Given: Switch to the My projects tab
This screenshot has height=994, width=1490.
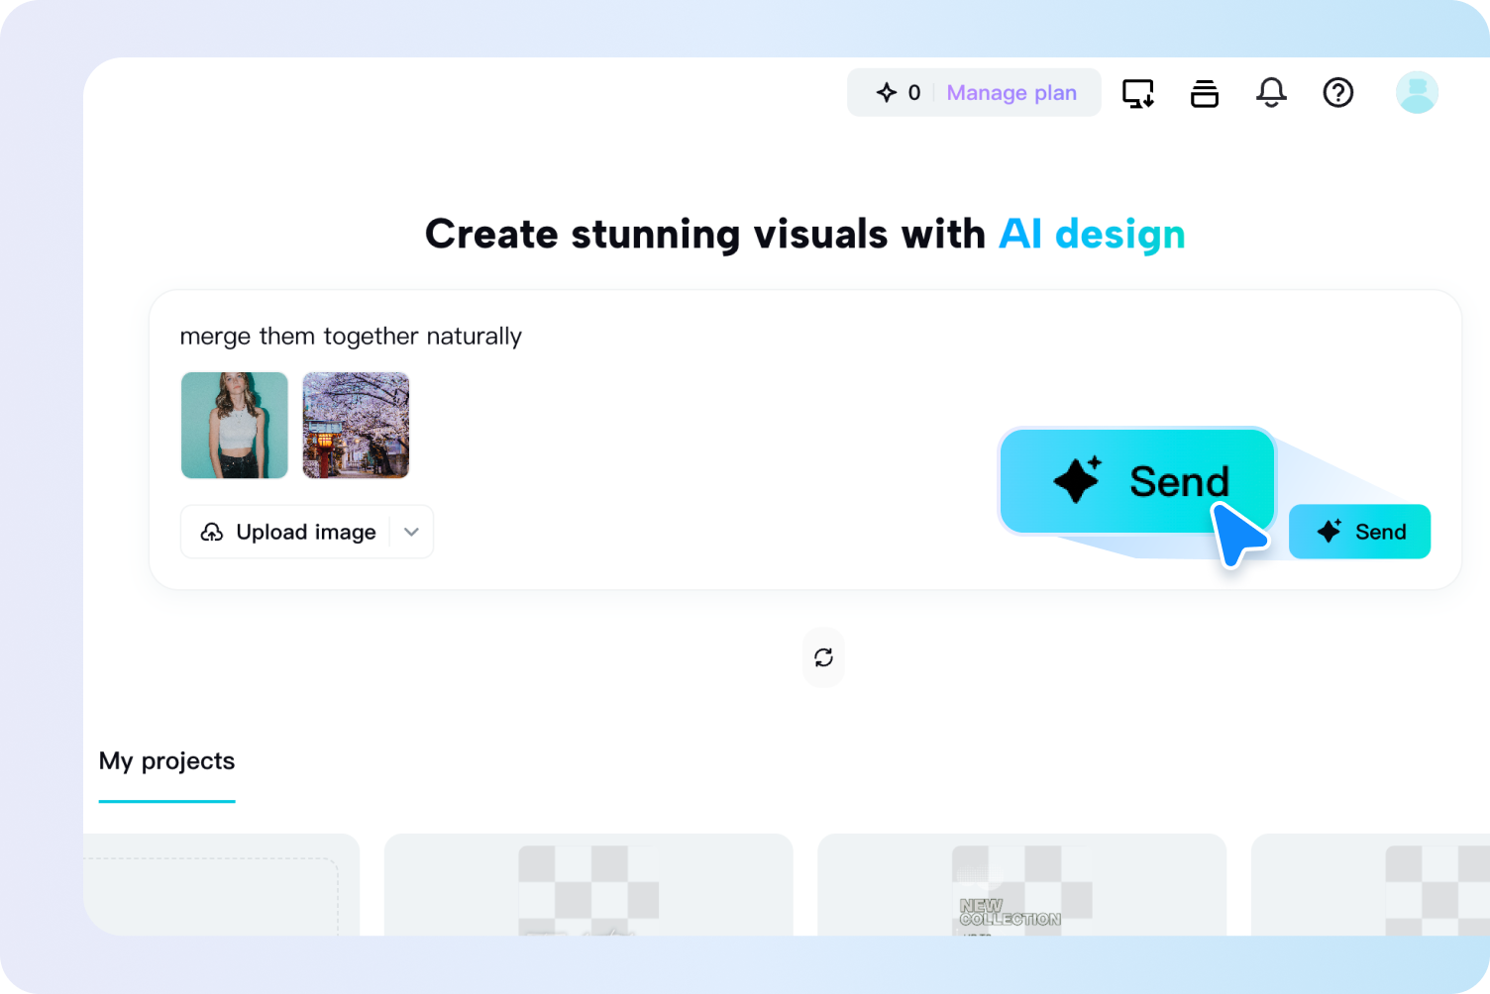Looking at the screenshot, I should pyautogui.click(x=166, y=761).
